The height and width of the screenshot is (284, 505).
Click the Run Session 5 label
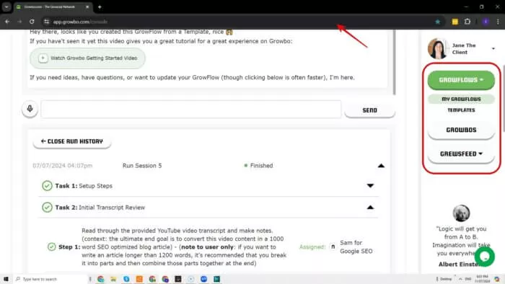coord(142,166)
